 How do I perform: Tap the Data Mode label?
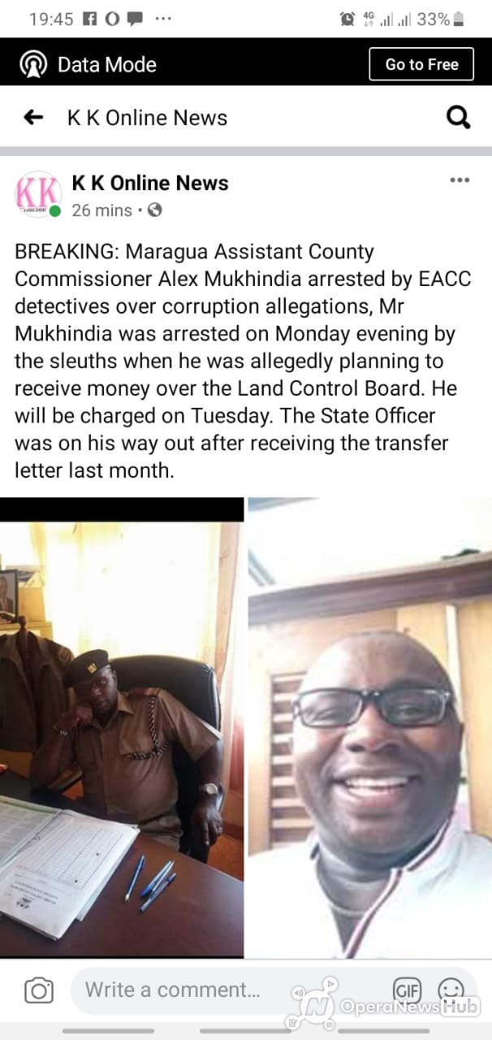click(x=107, y=64)
